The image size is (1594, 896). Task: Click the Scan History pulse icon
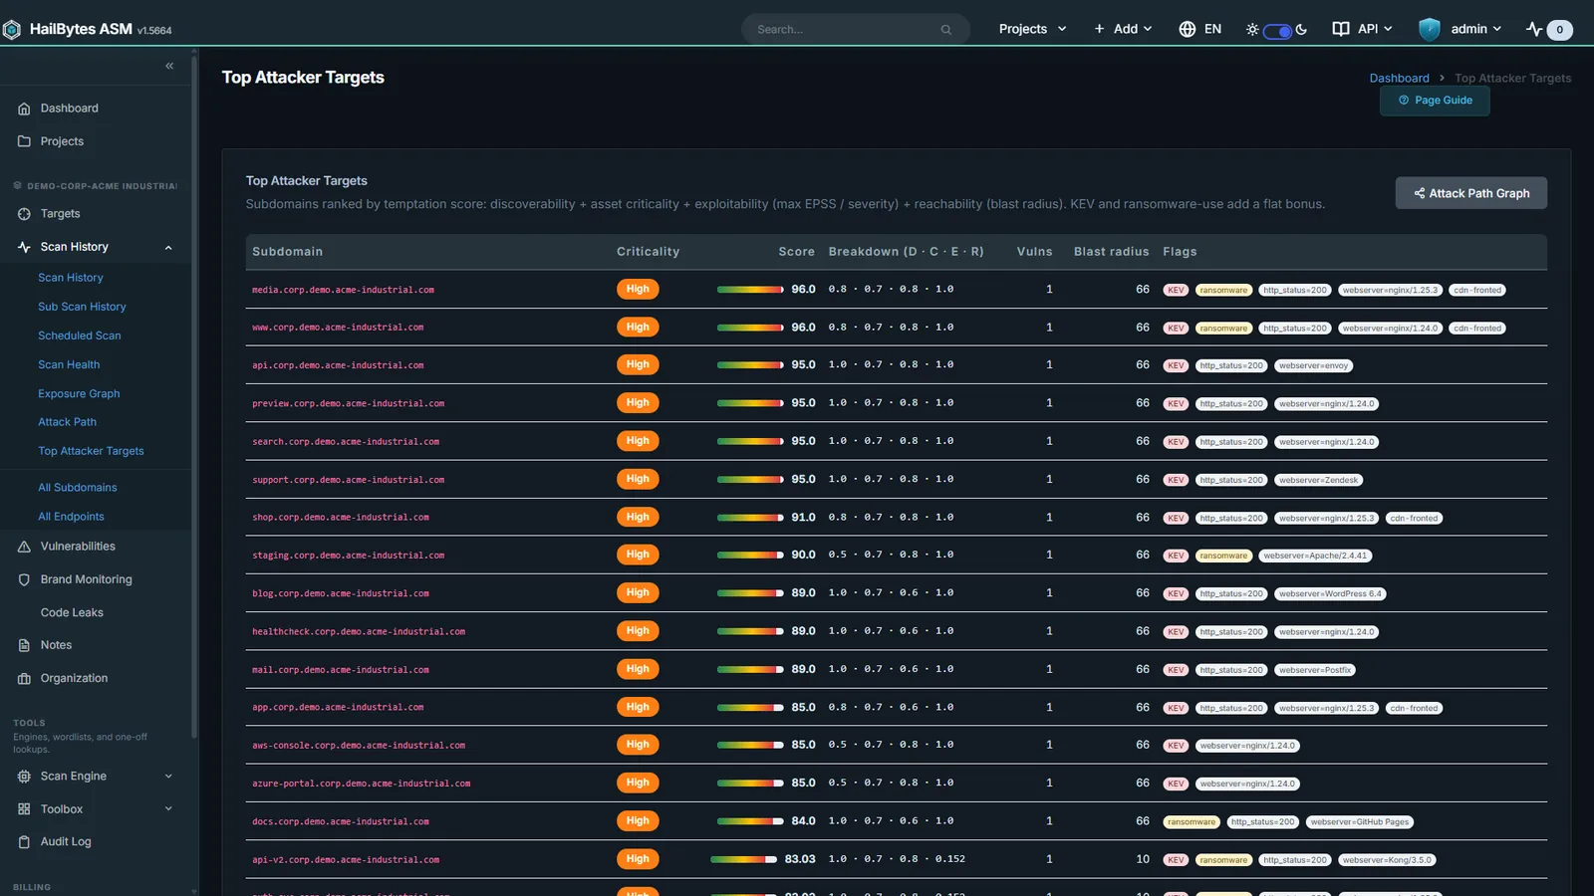click(x=24, y=247)
